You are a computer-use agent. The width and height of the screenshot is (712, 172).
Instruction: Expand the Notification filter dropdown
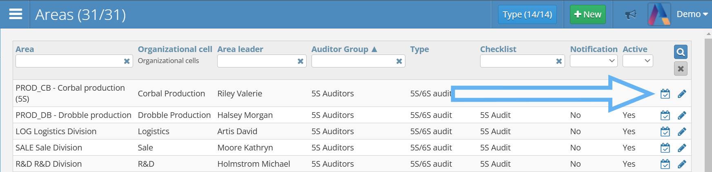(x=594, y=61)
